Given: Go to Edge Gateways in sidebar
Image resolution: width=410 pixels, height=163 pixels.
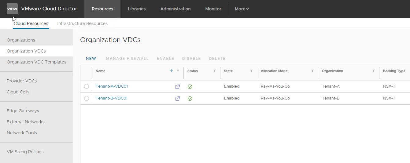Looking at the screenshot, I should click(23, 111).
